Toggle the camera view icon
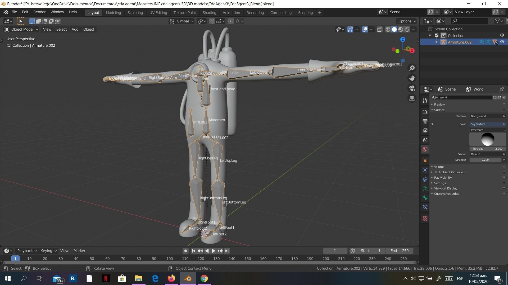 412,88
